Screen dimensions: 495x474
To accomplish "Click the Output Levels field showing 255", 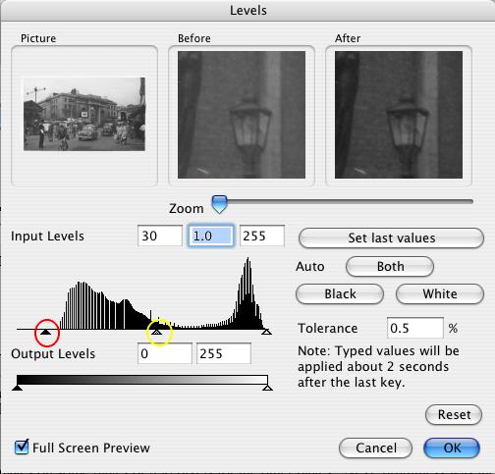I will pos(224,353).
